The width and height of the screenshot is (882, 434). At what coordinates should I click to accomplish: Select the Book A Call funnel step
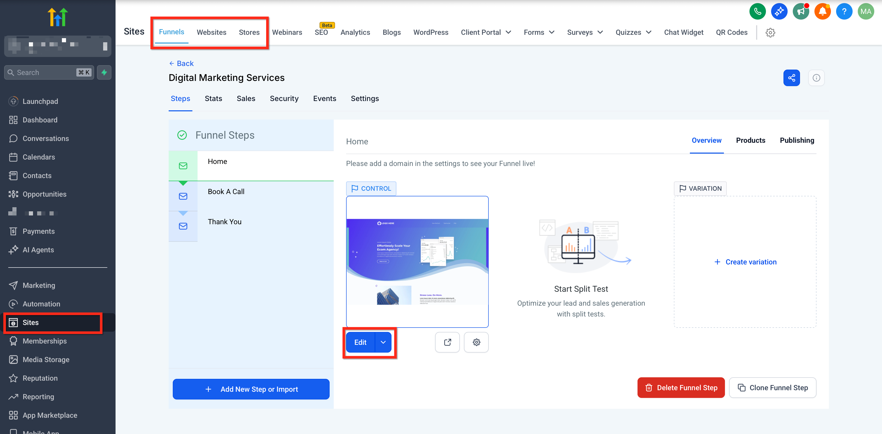tap(226, 192)
